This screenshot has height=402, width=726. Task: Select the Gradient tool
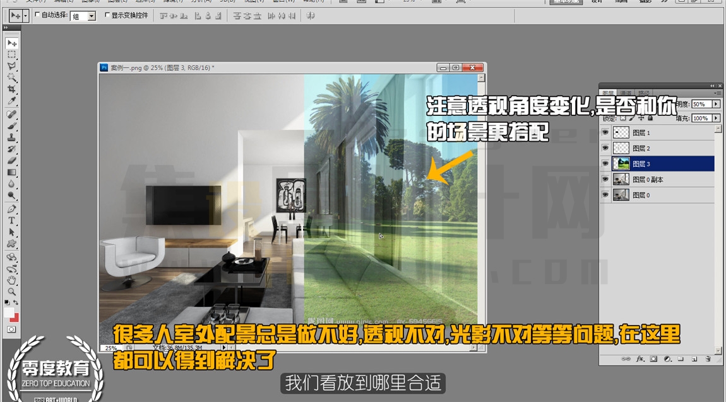point(11,173)
